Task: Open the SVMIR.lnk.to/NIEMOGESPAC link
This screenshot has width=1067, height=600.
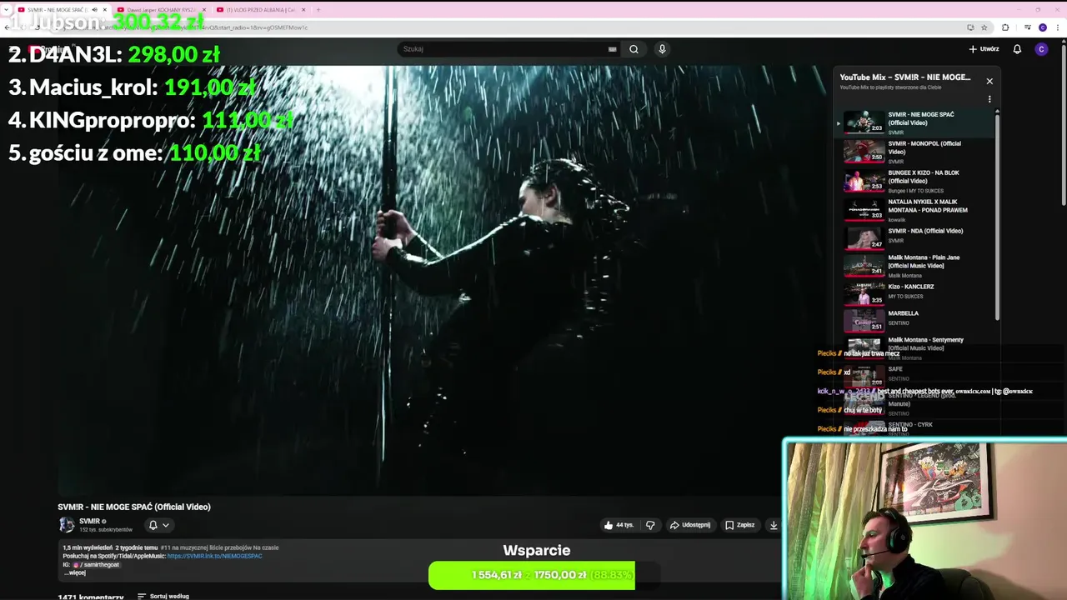Action: [x=214, y=556]
